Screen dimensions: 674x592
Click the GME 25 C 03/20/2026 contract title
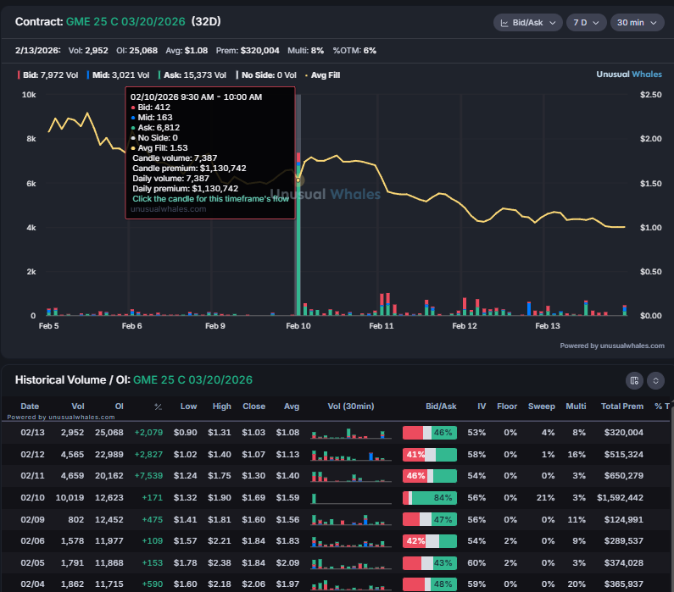[x=125, y=21]
